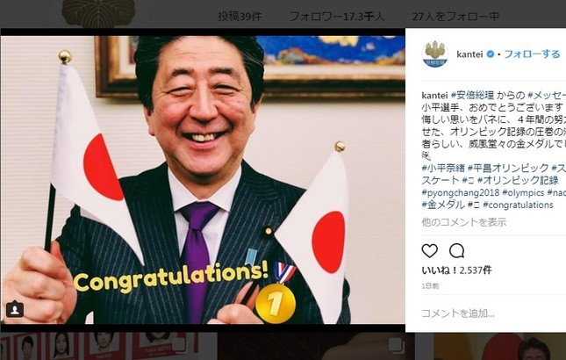Viewport: 566px width, 360px height.
Task: Click the コメントを追加 comment field
Action: click(x=485, y=313)
